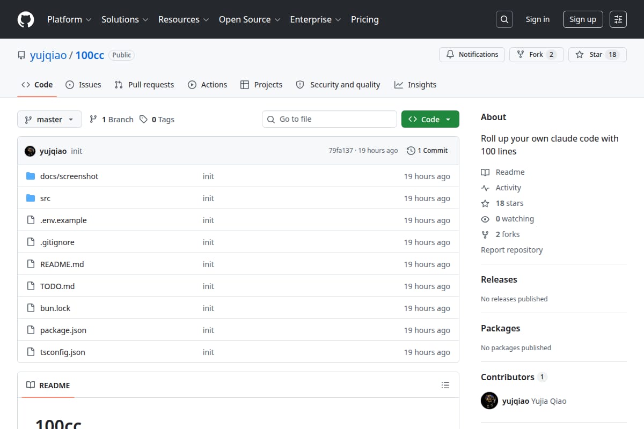Screen dimensions: 644x429
Task: Click yujqiao avatar in commit row
Action: tap(30, 151)
